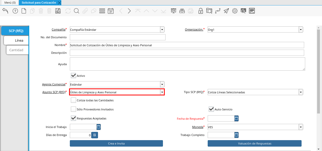The width and height of the screenshot is (322, 151).
Task: Go to next record arrow
Action: 129,11
